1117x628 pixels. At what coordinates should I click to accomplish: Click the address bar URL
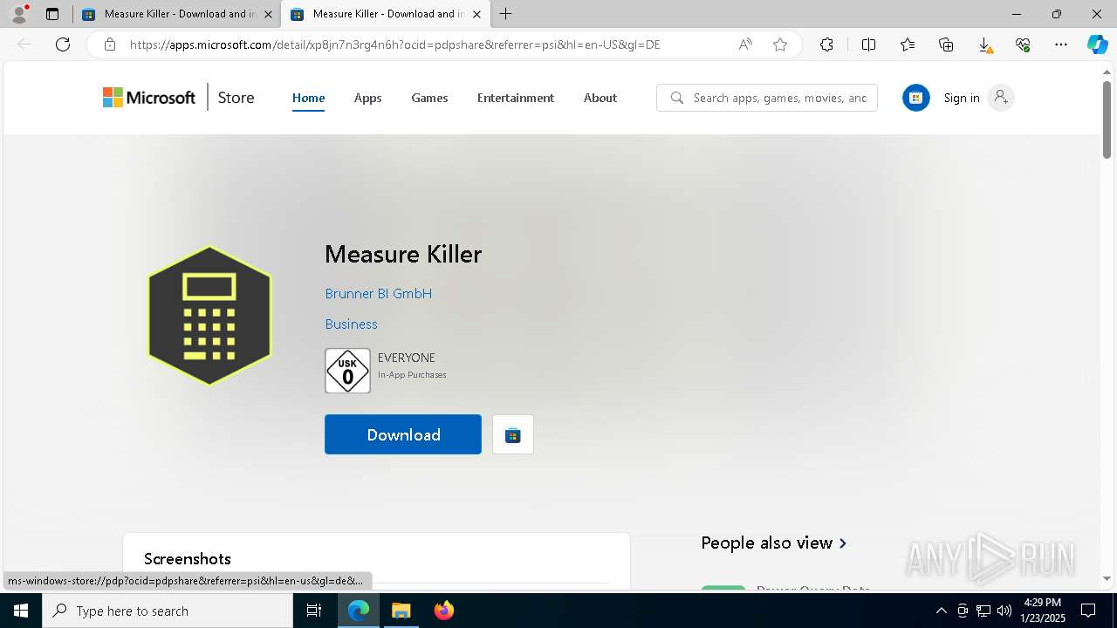[x=394, y=44]
